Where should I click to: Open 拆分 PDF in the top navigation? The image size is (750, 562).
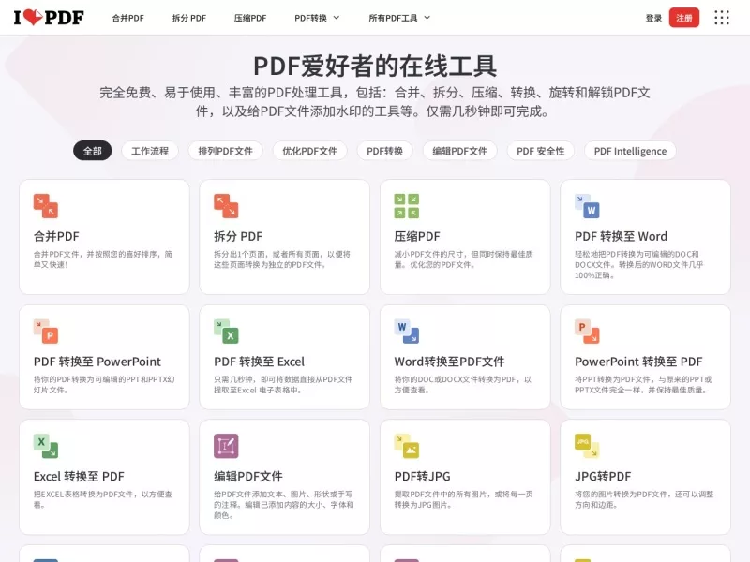[x=189, y=18]
